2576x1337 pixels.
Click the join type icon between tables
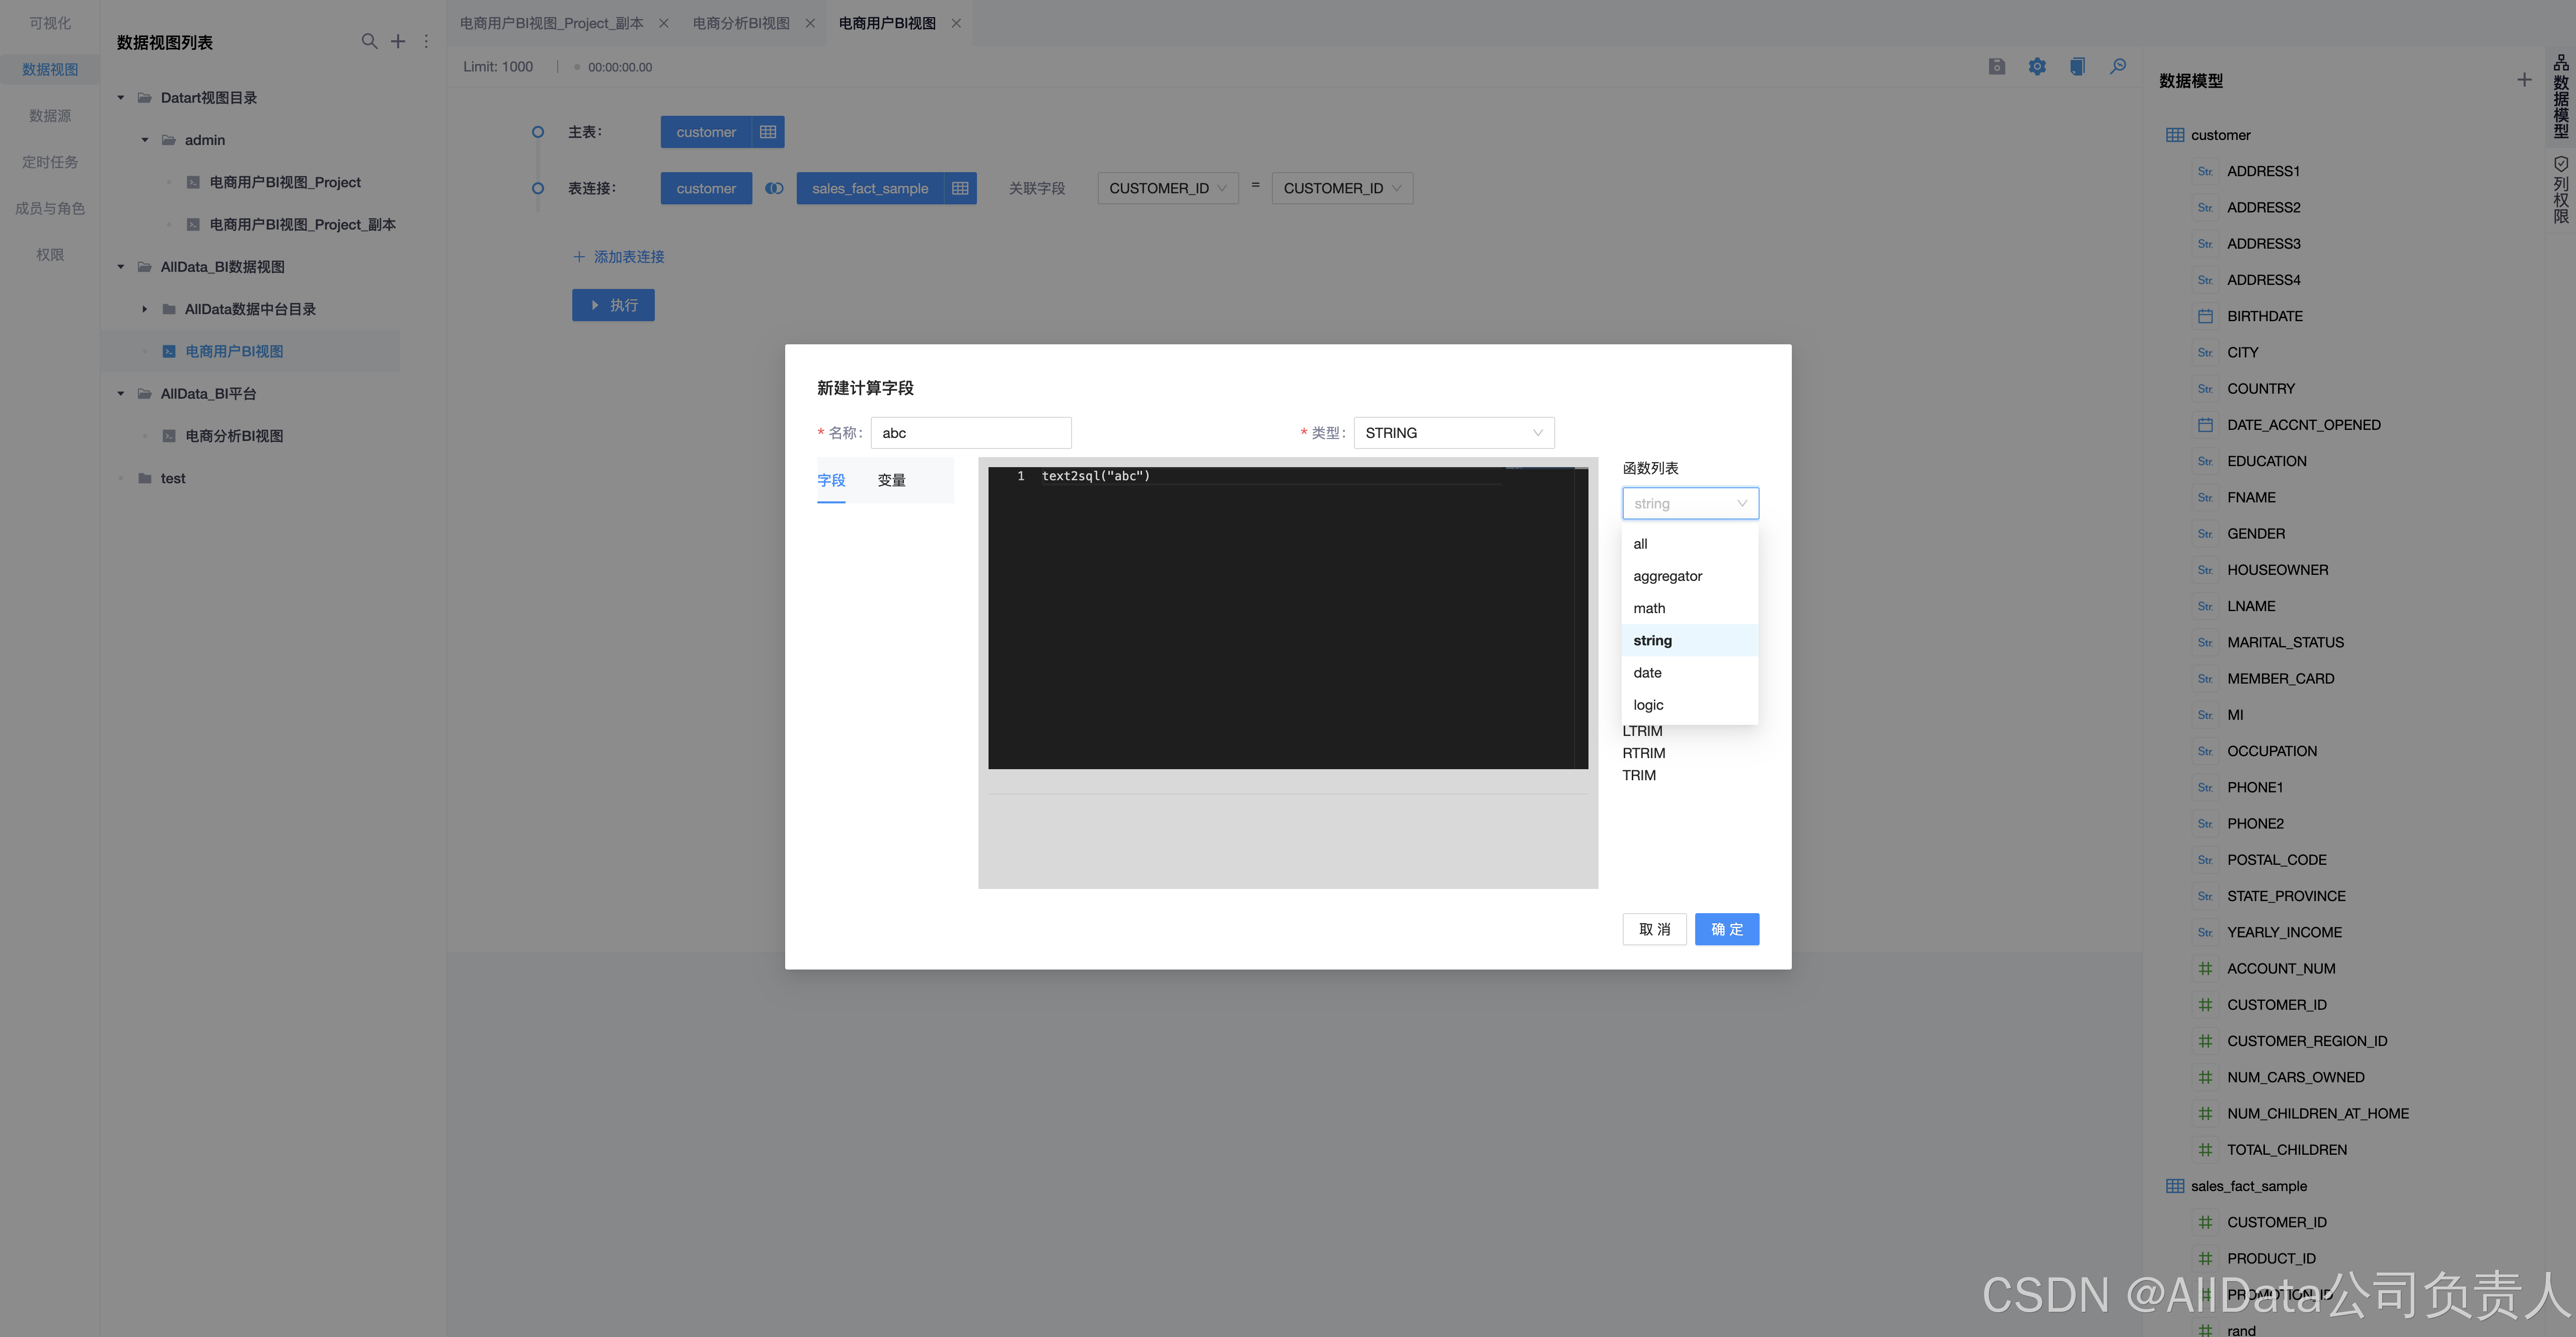pyautogui.click(x=774, y=188)
